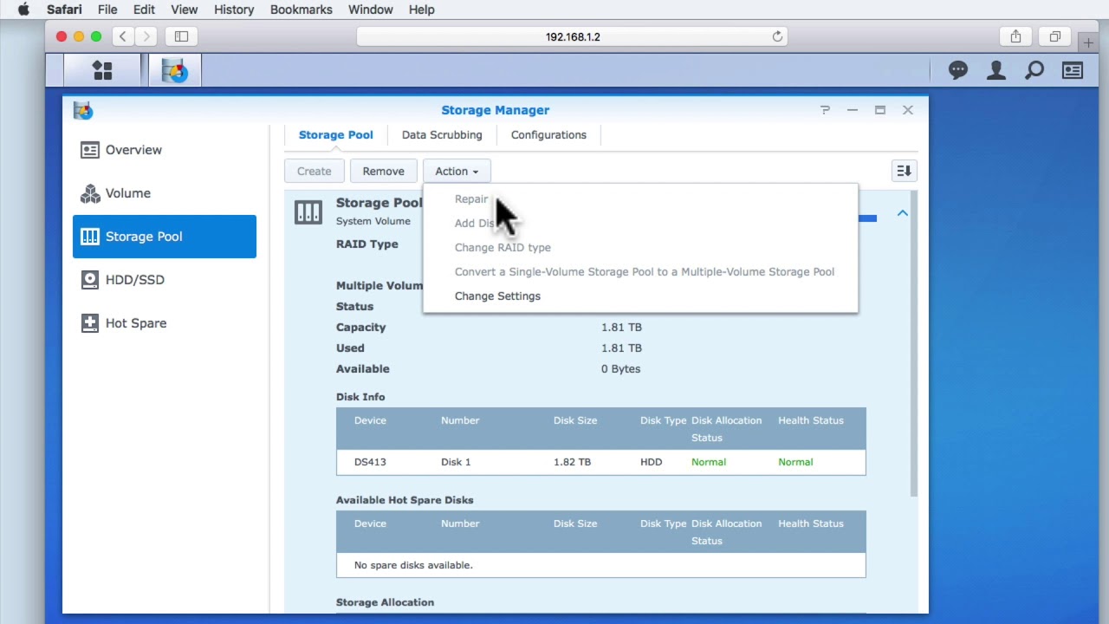Open the DSM main menu grid icon

point(102,70)
